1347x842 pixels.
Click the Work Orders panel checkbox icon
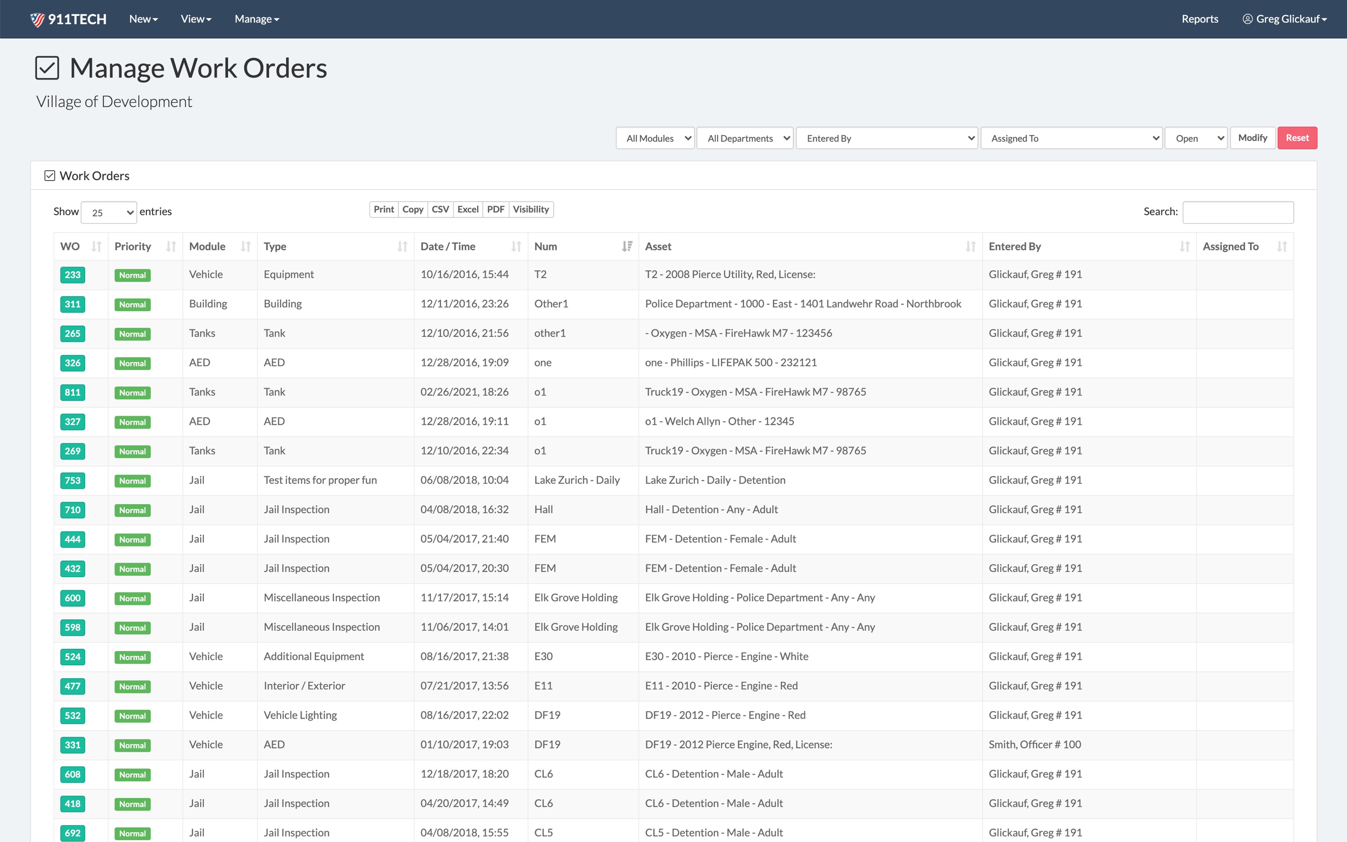(50, 176)
